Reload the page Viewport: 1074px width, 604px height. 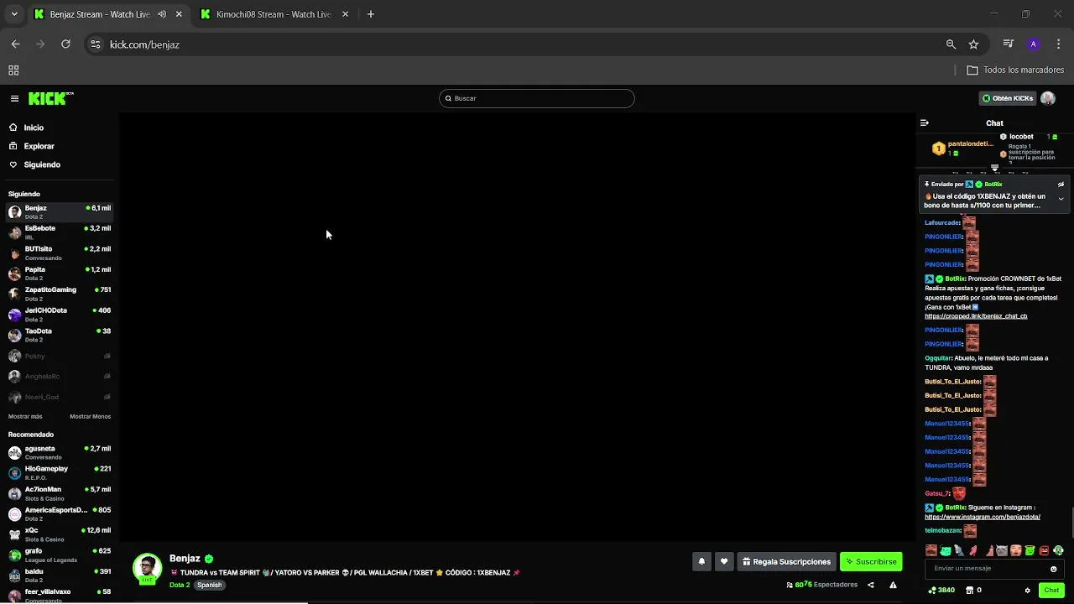point(65,44)
